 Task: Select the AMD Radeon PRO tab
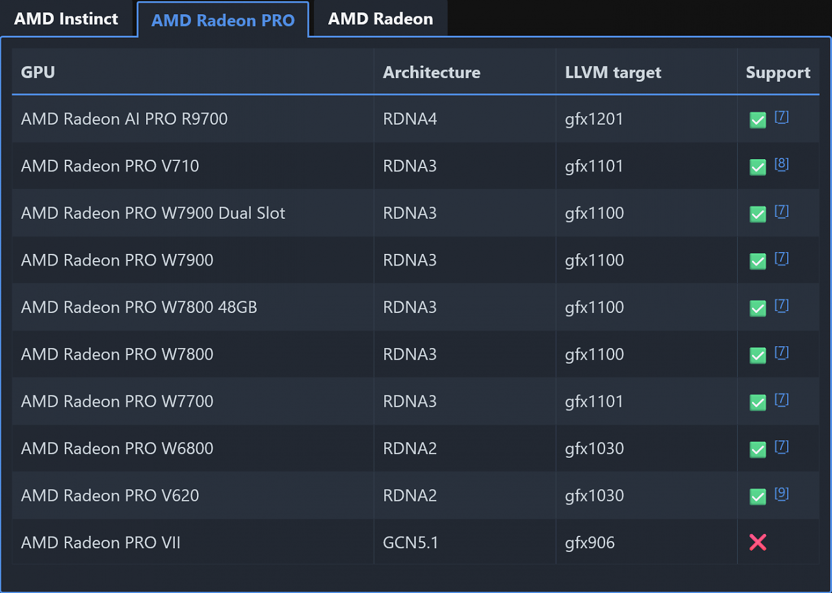223,20
